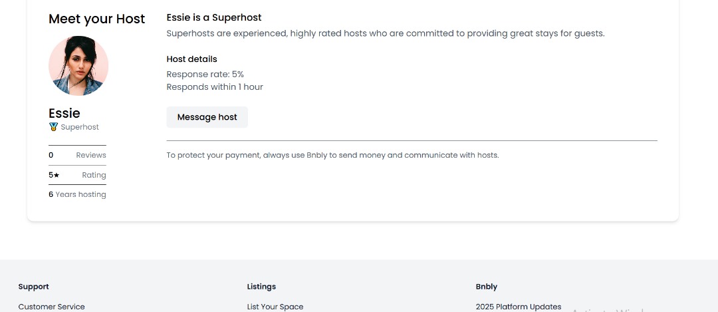
Task: Click the Support footer heading
Action: point(33,287)
